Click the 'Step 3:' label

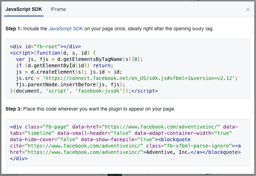point(14,109)
